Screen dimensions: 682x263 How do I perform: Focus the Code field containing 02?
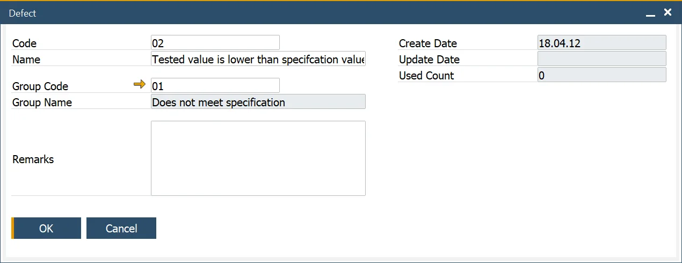[x=215, y=43]
